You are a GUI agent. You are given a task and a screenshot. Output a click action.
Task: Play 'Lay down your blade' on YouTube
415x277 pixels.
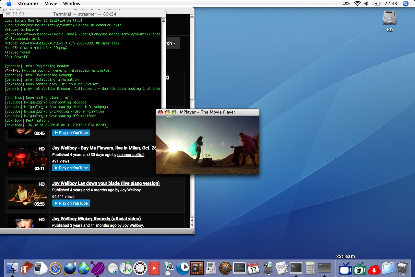71,203
